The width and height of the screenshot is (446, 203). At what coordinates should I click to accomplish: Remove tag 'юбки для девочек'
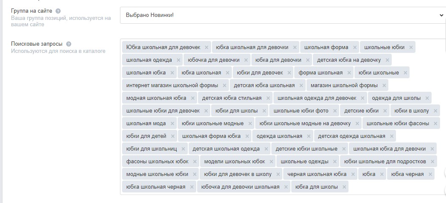pyautogui.click(x=289, y=73)
